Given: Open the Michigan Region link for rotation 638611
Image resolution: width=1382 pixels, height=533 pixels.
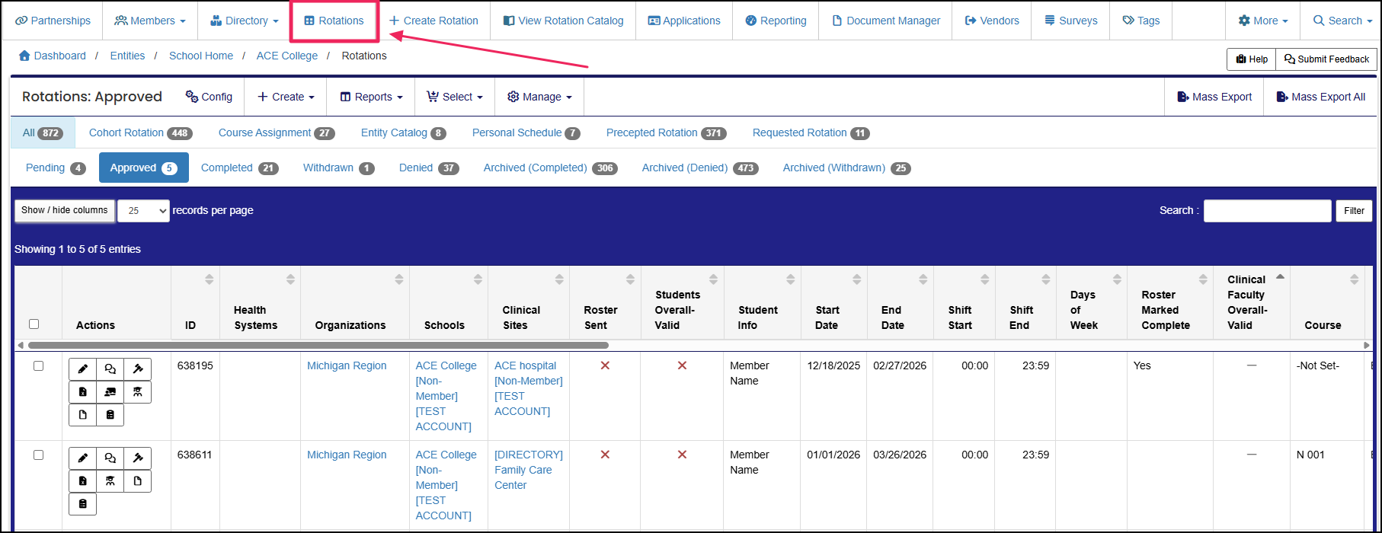Looking at the screenshot, I should click(x=347, y=455).
